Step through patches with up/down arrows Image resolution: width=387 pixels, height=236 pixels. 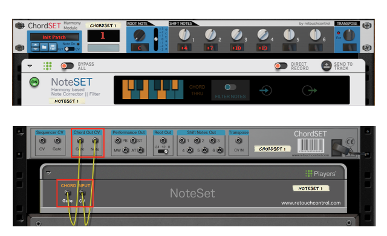(35, 47)
